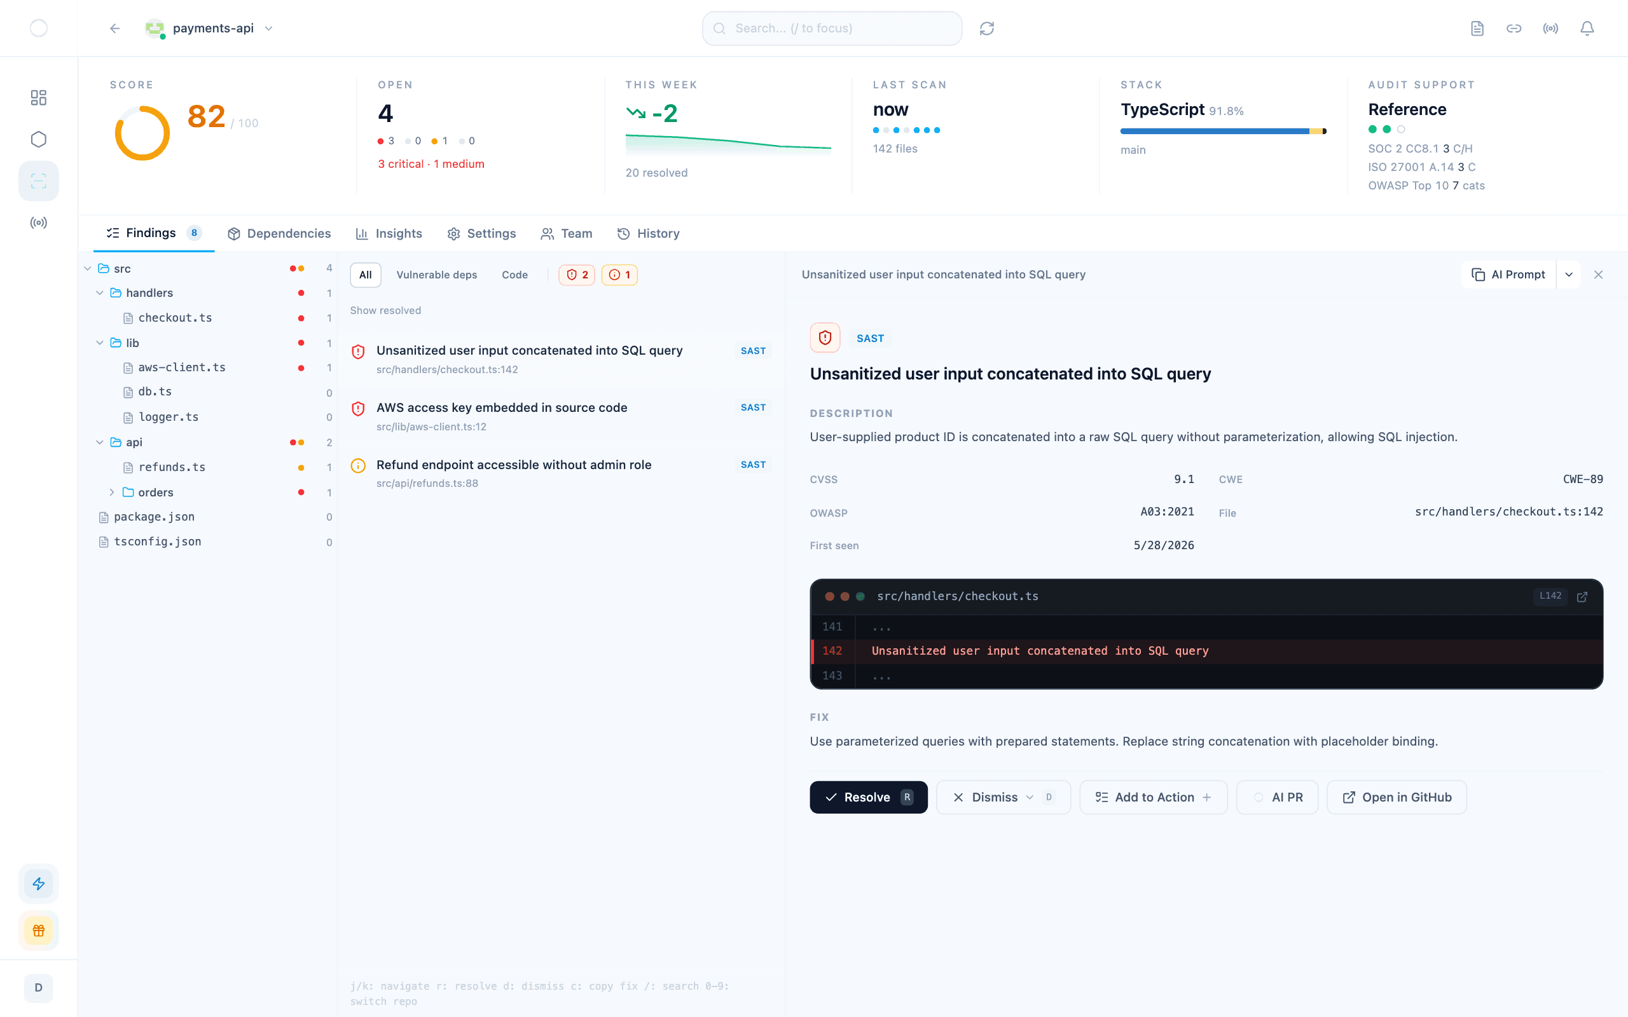The height and width of the screenshot is (1017, 1628).
Task: Click the TypeScript stack progress bar
Action: pyautogui.click(x=1223, y=131)
